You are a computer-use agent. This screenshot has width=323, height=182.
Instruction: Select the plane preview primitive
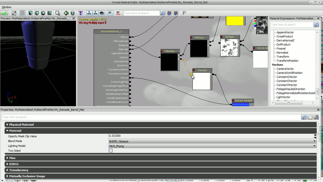pos(49,13)
